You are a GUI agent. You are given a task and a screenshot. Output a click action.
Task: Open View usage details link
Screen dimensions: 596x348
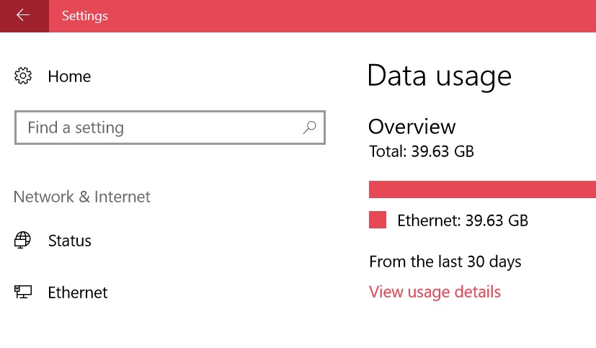(x=435, y=292)
